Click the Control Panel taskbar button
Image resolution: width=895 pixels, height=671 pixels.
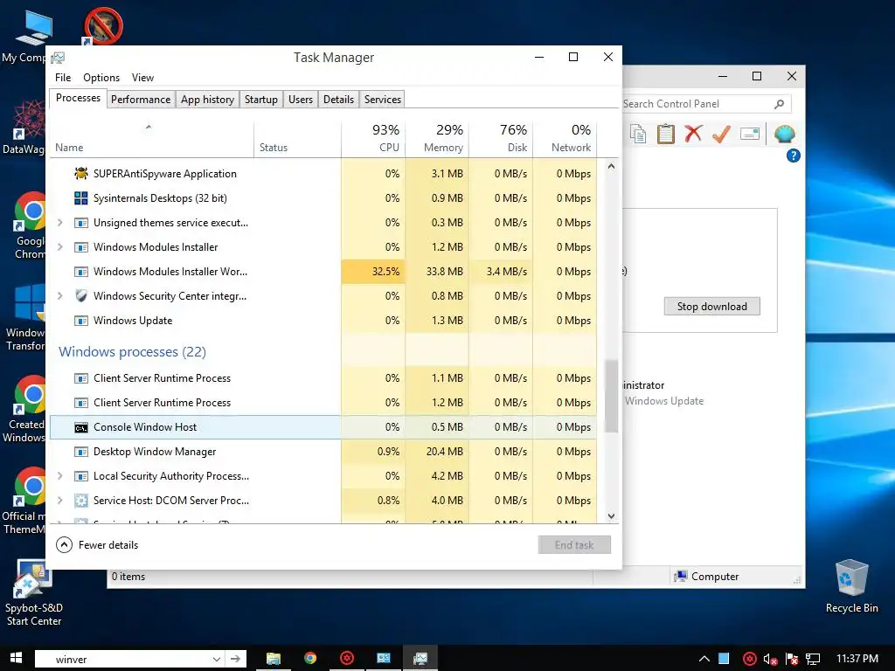click(384, 659)
